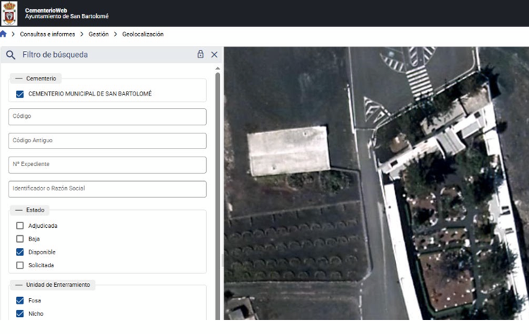529x334 pixels.
Task: Collapse the Unidad de Enterramiento section
Action: [18, 285]
